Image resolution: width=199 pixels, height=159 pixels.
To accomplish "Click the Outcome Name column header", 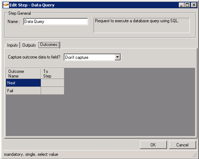I will [23, 74].
